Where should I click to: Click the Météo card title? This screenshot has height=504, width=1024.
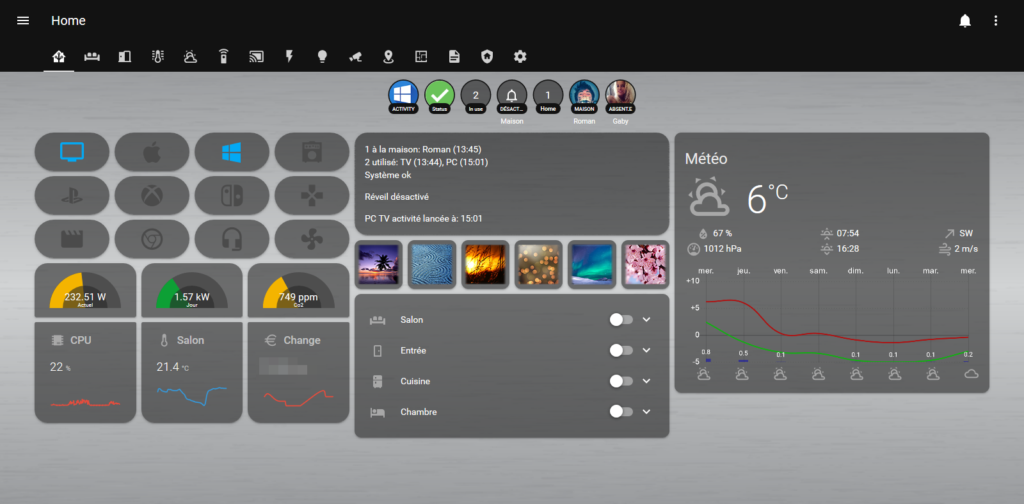[706, 159]
